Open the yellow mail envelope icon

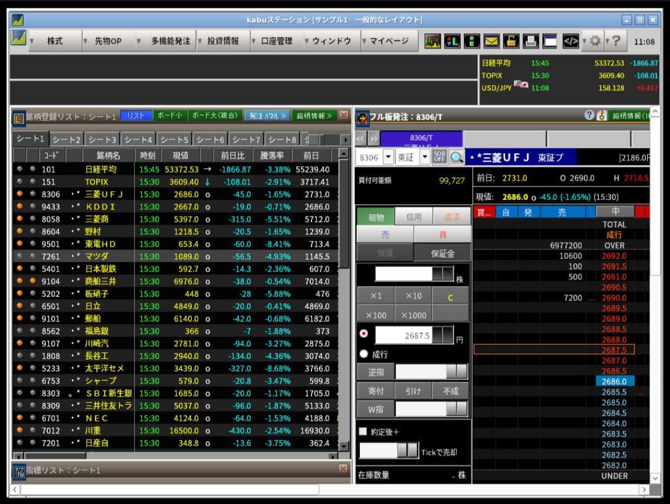pyautogui.click(x=491, y=41)
